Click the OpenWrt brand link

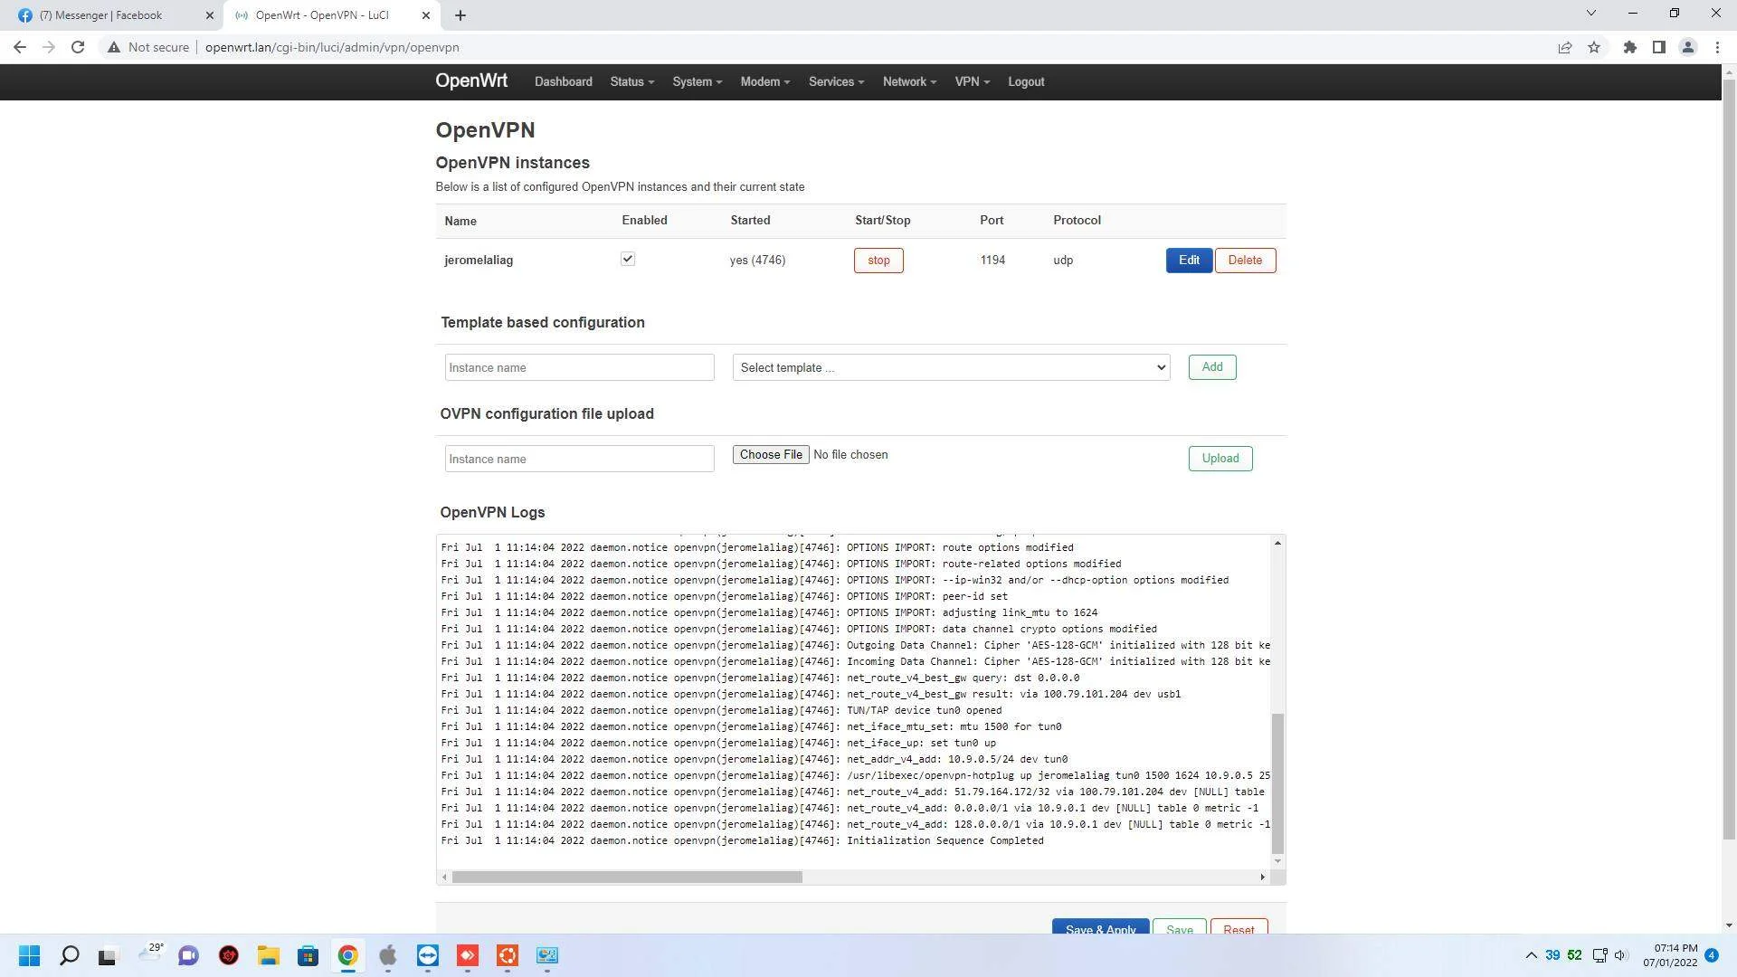point(471,81)
